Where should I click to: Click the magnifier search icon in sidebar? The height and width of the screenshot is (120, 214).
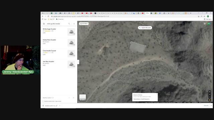coord(69,24)
